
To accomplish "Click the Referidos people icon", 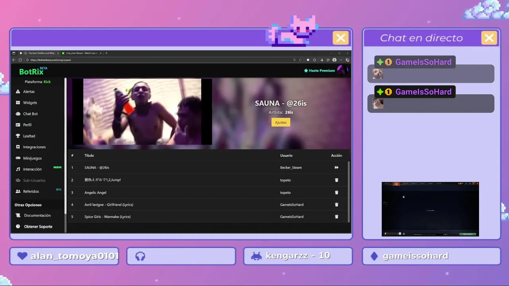I will tap(18, 191).
